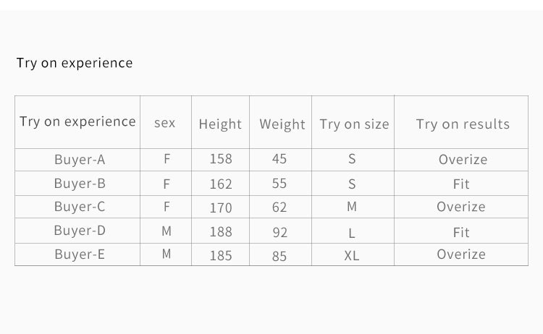The width and height of the screenshot is (543, 334).
Task: Select the 'Try on results' column header
Action: [x=463, y=124]
